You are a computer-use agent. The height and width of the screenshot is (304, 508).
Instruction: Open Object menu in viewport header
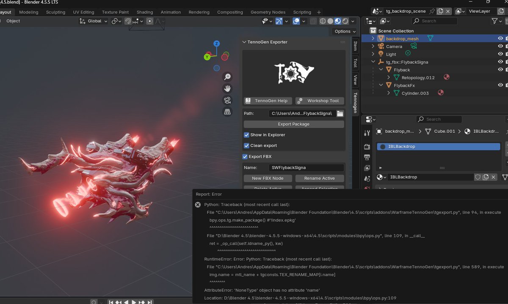pos(13,21)
